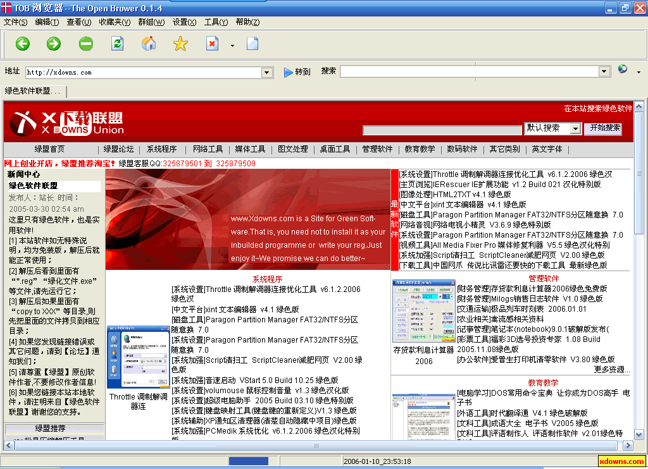Open [网络音视]网络电视小精灵 V3.6.9 link

[475, 225]
